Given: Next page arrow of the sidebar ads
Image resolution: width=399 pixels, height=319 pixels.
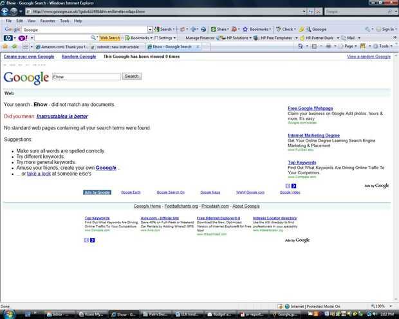Looking at the screenshot, I should (293, 186).
